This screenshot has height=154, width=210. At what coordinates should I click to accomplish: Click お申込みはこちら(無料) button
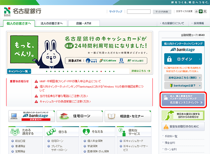[x=183, y=78]
